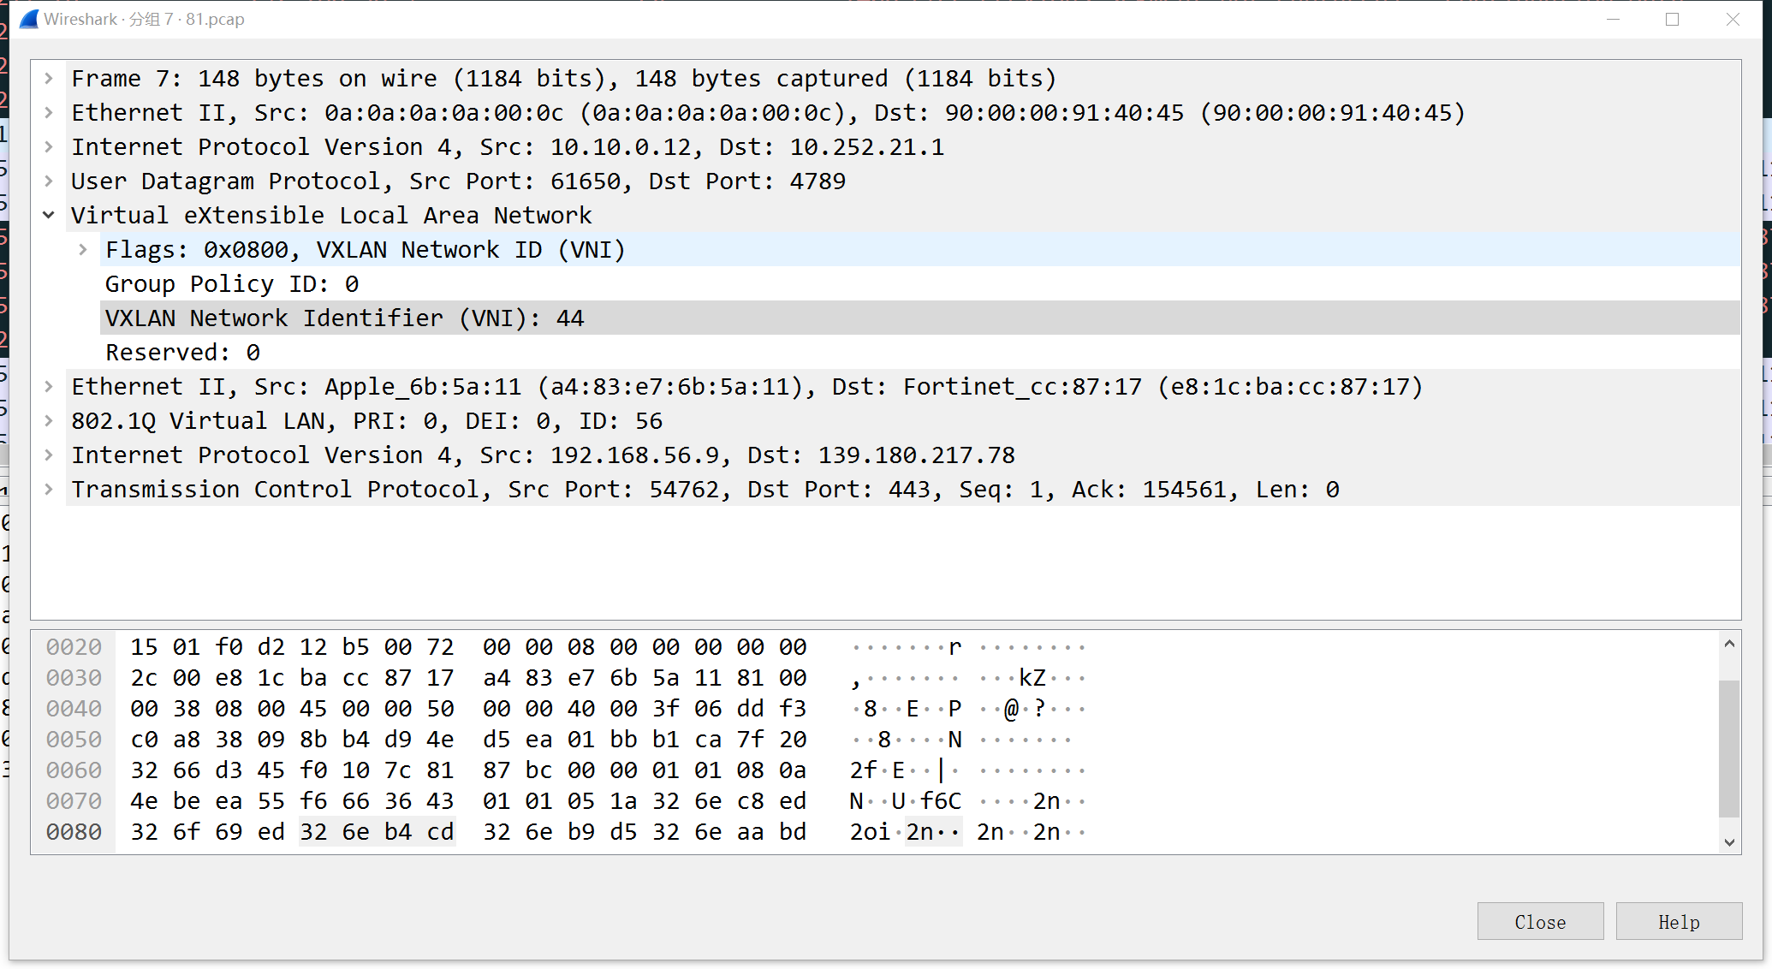Expand Ethernet II Apple to Fortinet row

49,387
